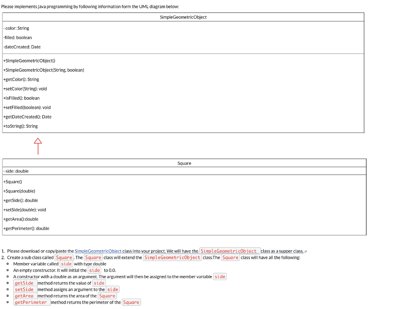Select the color: String attribute line
Screen dimensions: 399x309
15,28
